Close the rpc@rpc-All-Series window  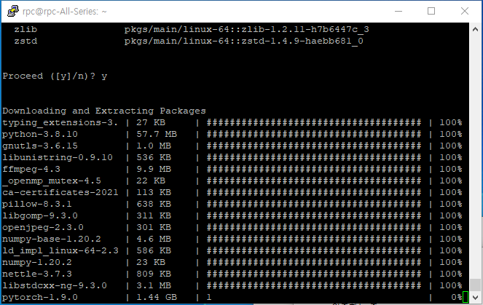pos(465,11)
